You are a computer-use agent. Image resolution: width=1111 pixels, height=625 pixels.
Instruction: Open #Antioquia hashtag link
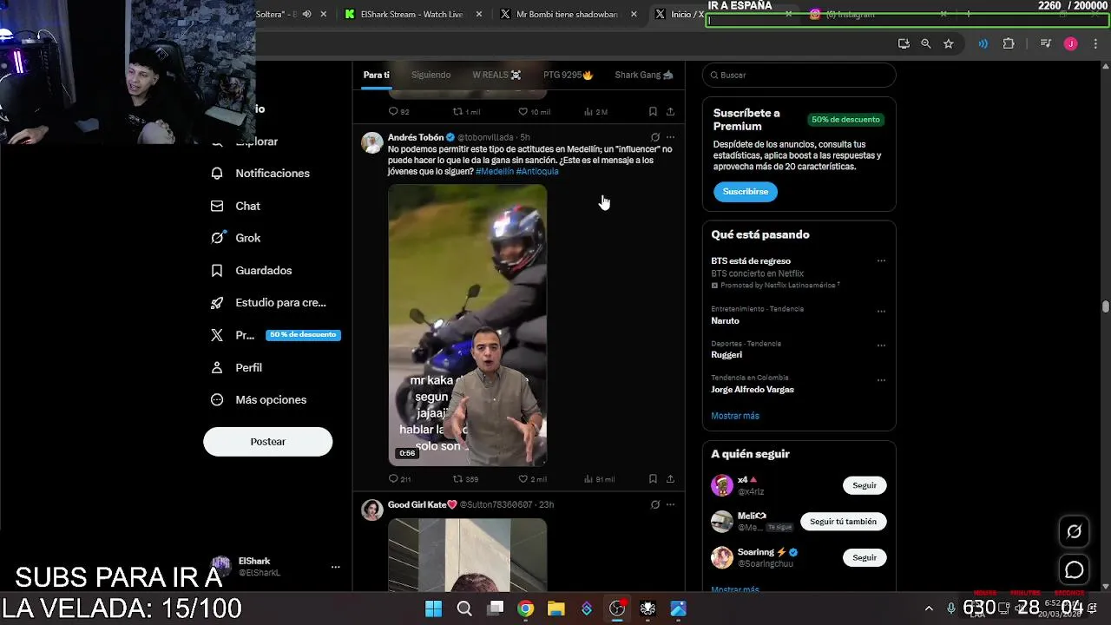pyautogui.click(x=537, y=172)
